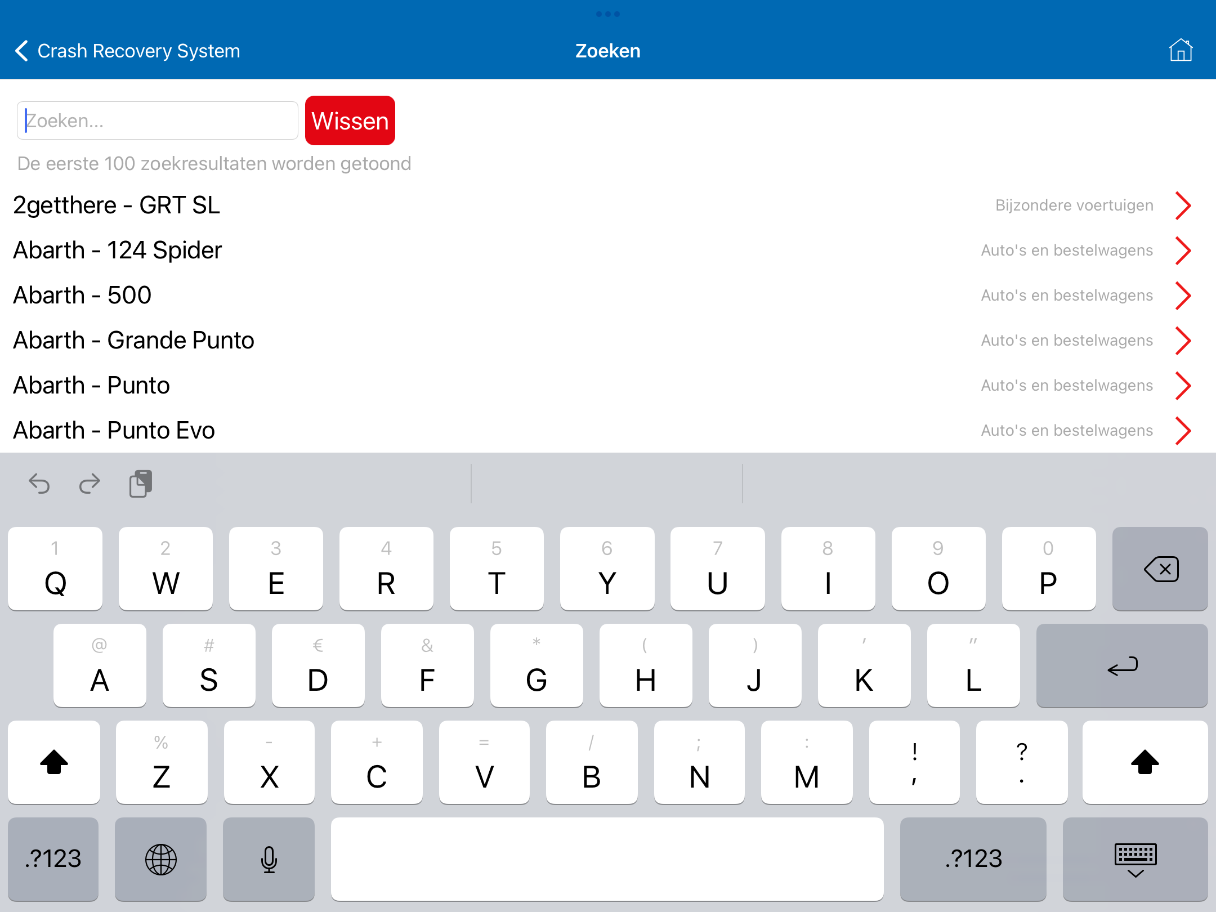The width and height of the screenshot is (1216, 912).
Task: Toggle the left shift key
Action: point(54,762)
